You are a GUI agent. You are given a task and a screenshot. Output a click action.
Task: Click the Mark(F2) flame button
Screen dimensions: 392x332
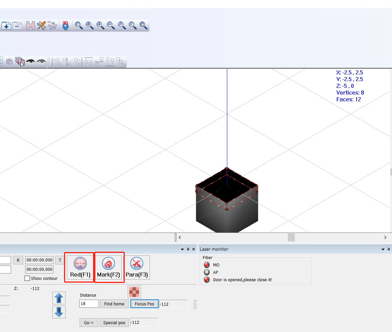pos(108,267)
